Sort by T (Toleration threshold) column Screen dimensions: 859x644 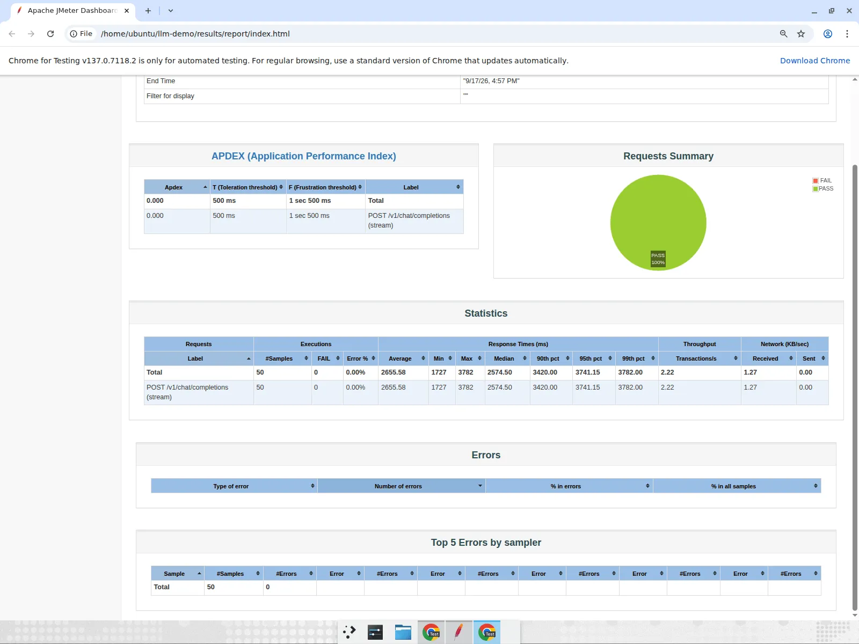pos(248,187)
